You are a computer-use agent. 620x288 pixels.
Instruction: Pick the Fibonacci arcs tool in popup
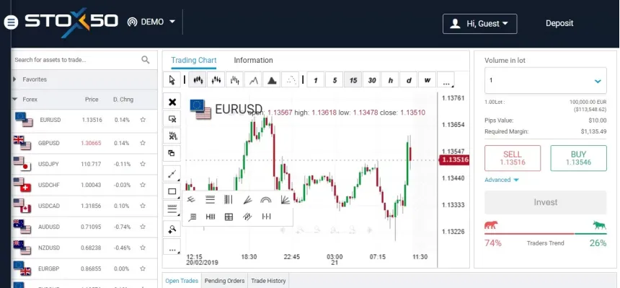tap(266, 200)
